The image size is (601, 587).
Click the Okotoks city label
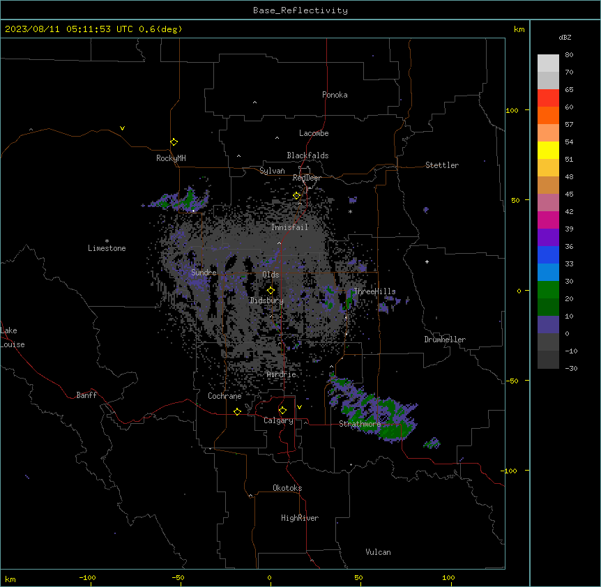pos(287,488)
